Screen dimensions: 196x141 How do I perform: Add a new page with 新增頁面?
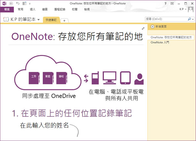159,26
